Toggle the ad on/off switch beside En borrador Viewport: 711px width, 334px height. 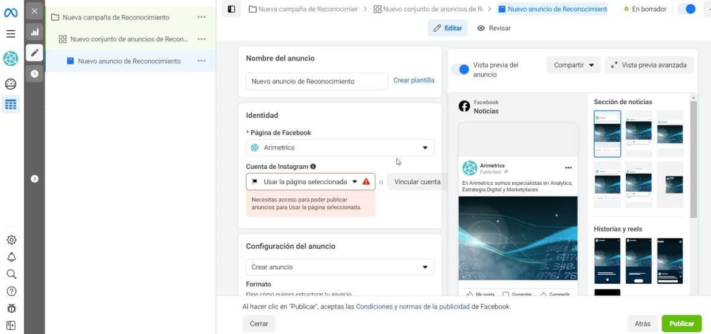(x=686, y=9)
